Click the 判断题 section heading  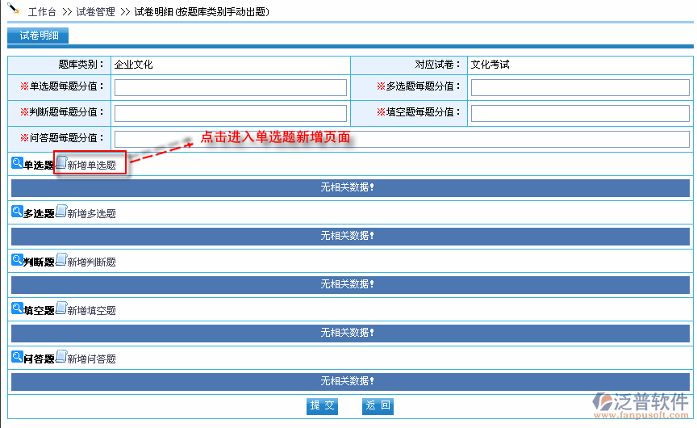[x=39, y=262]
